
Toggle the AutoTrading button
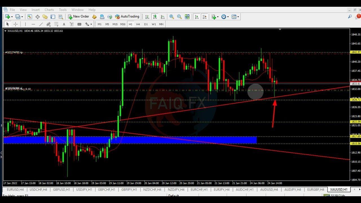click(x=127, y=17)
